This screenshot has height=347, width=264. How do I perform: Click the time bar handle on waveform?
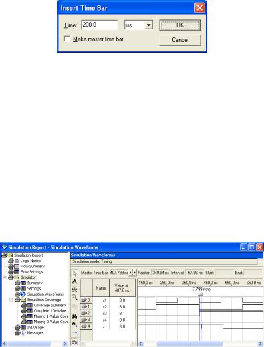click(x=201, y=294)
